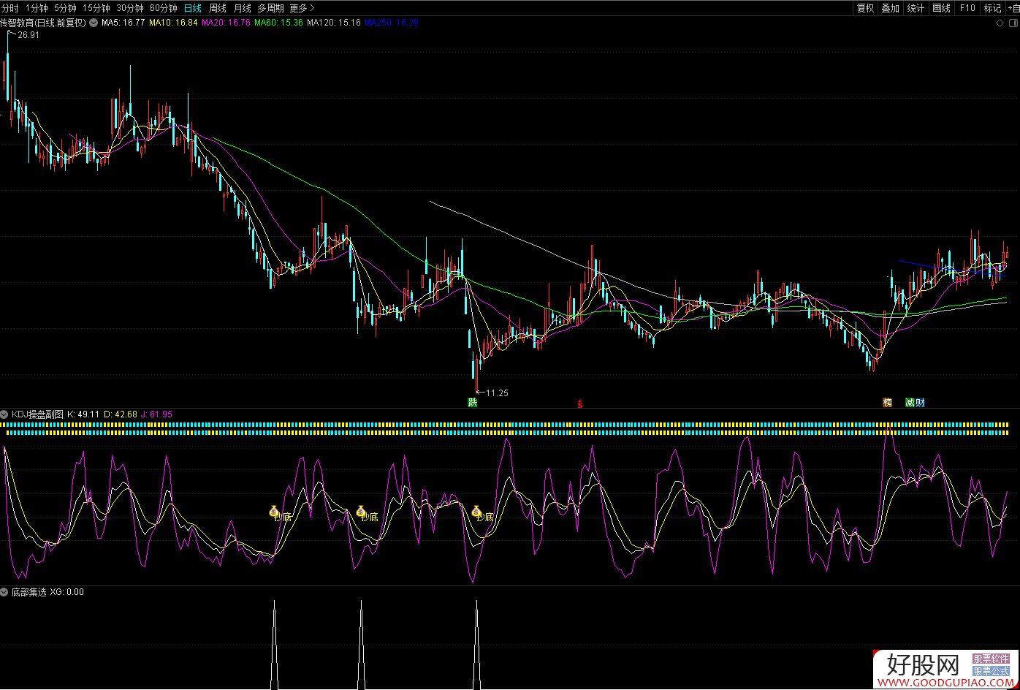Expand the 更多 periods dropdown
The height and width of the screenshot is (690, 1020).
(302, 8)
